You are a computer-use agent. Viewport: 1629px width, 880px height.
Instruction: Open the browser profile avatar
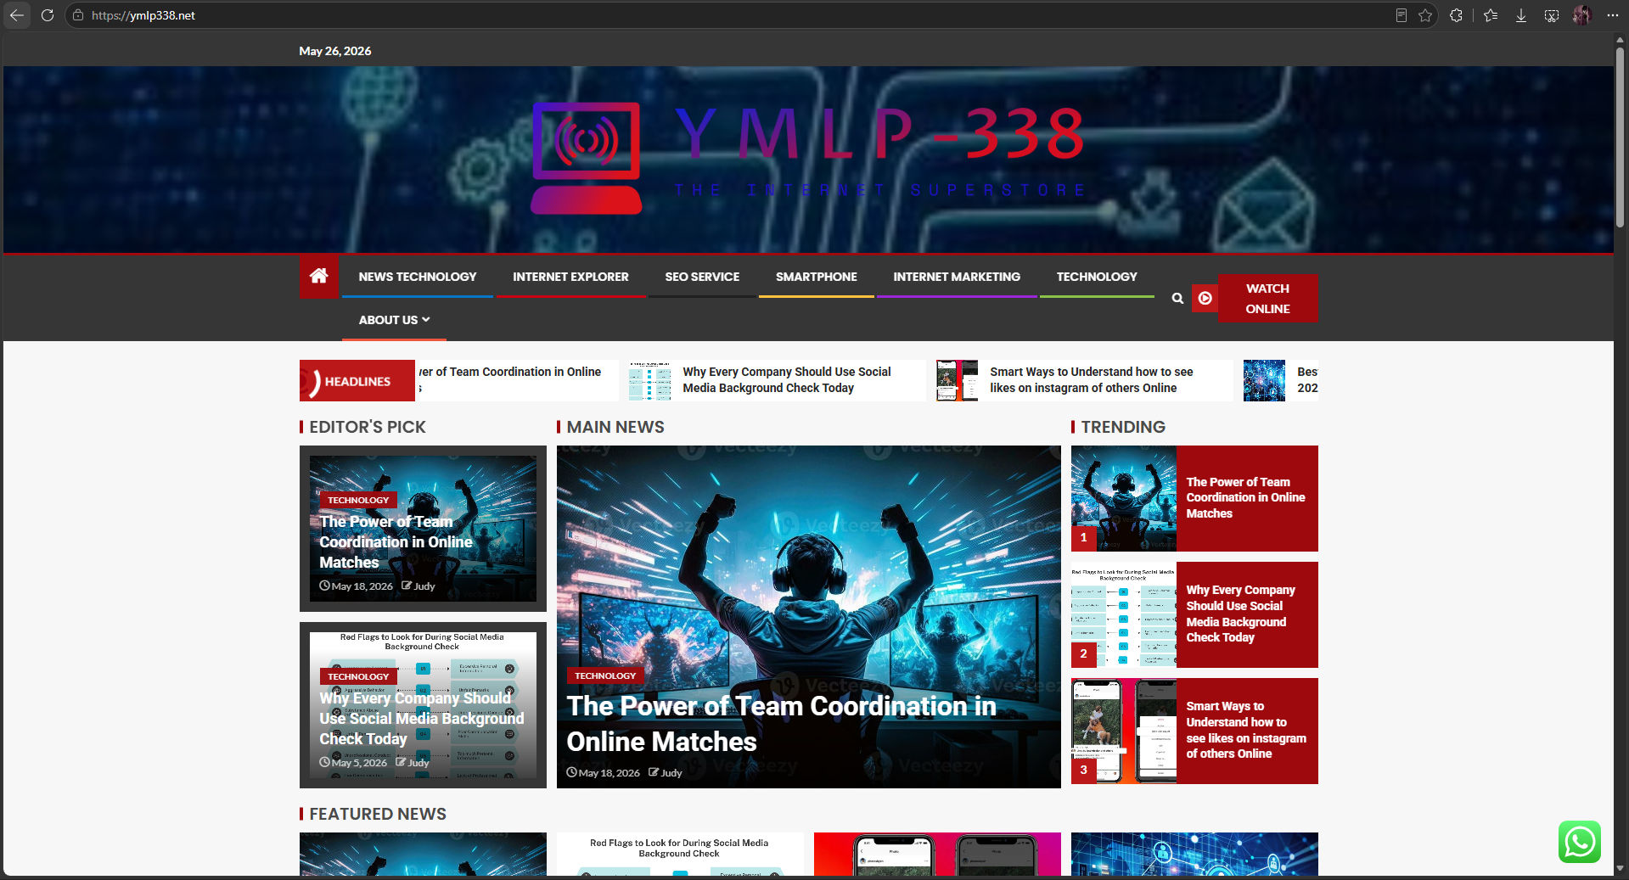[x=1581, y=15]
